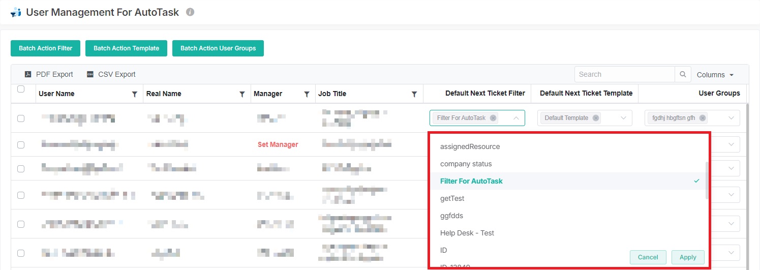760x270 pixels.
Task: Open the Columns dropdown
Action: (x=715, y=75)
